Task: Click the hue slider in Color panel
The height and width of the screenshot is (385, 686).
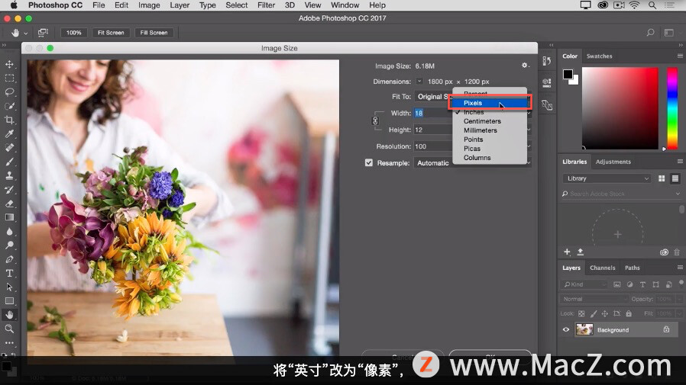Action: point(671,108)
